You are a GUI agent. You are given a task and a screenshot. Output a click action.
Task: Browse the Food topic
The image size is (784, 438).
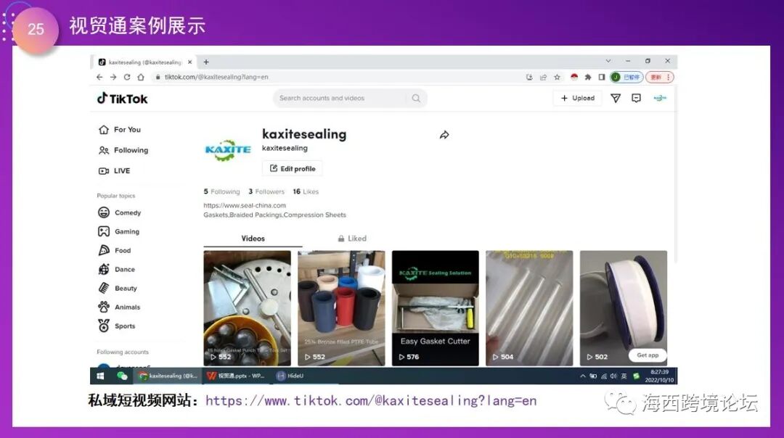pyautogui.click(x=115, y=250)
